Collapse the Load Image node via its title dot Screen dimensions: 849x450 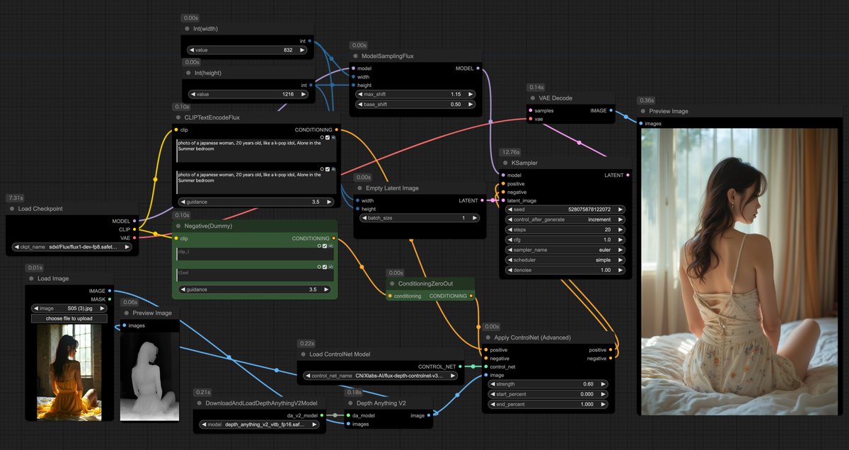(x=31, y=279)
